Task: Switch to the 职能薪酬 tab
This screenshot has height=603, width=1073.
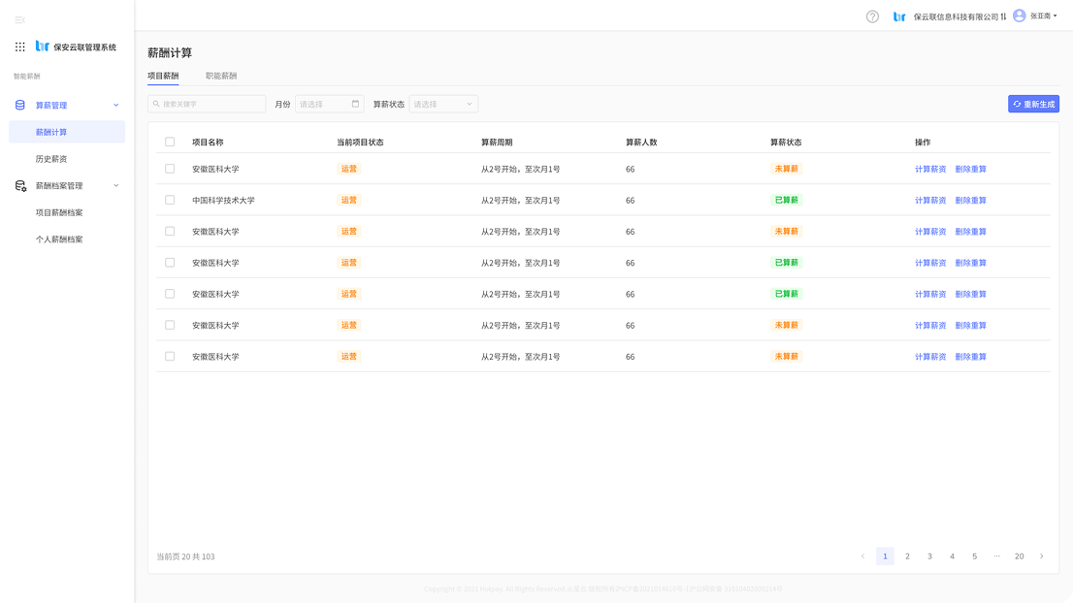Action: pyautogui.click(x=221, y=76)
